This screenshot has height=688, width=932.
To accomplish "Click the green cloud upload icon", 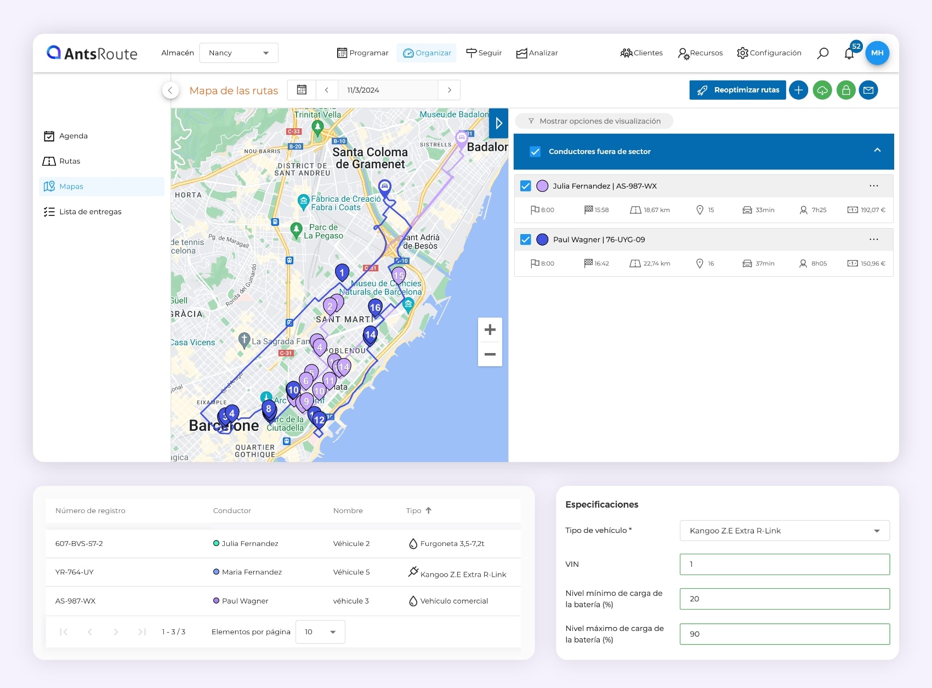I will [x=822, y=90].
